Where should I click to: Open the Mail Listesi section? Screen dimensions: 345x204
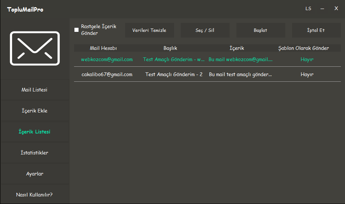pyautogui.click(x=35, y=90)
